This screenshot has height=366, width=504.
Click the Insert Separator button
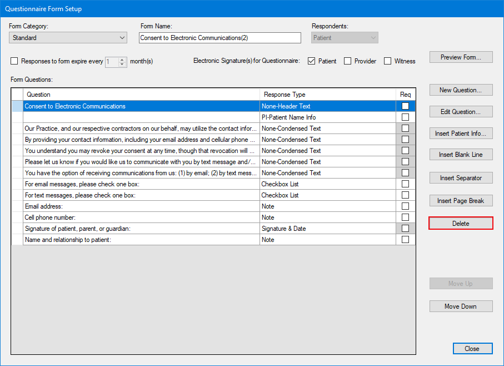click(x=461, y=178)
